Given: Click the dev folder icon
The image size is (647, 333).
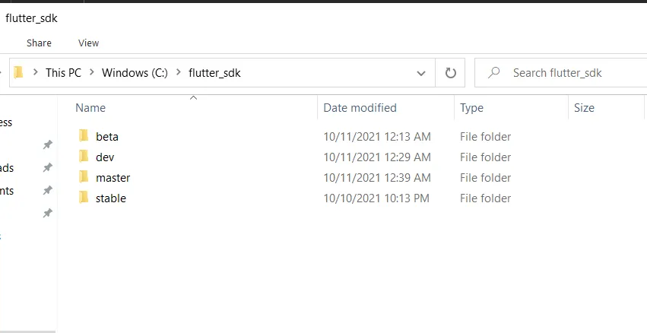Looking at the screenshot, I should [84, 157].
